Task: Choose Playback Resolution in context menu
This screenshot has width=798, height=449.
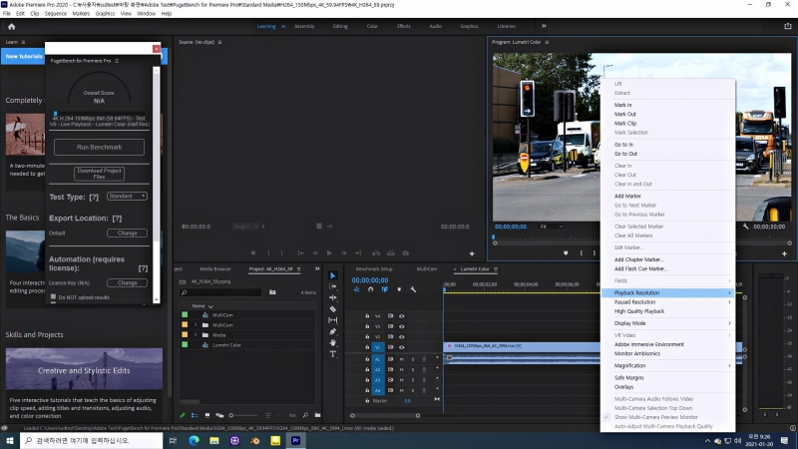Action: coord(668,293)
